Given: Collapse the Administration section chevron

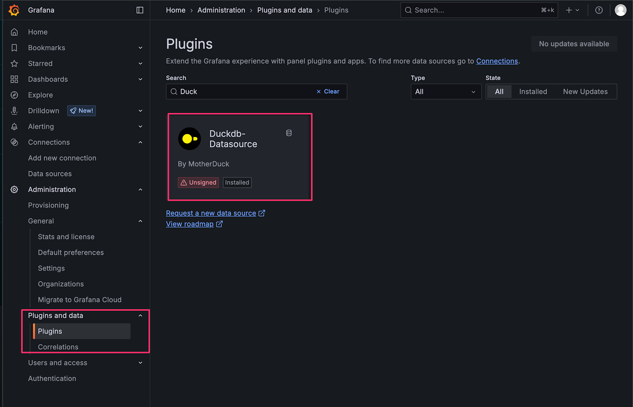Looking at the screenshot, I should tap(140, 189).
